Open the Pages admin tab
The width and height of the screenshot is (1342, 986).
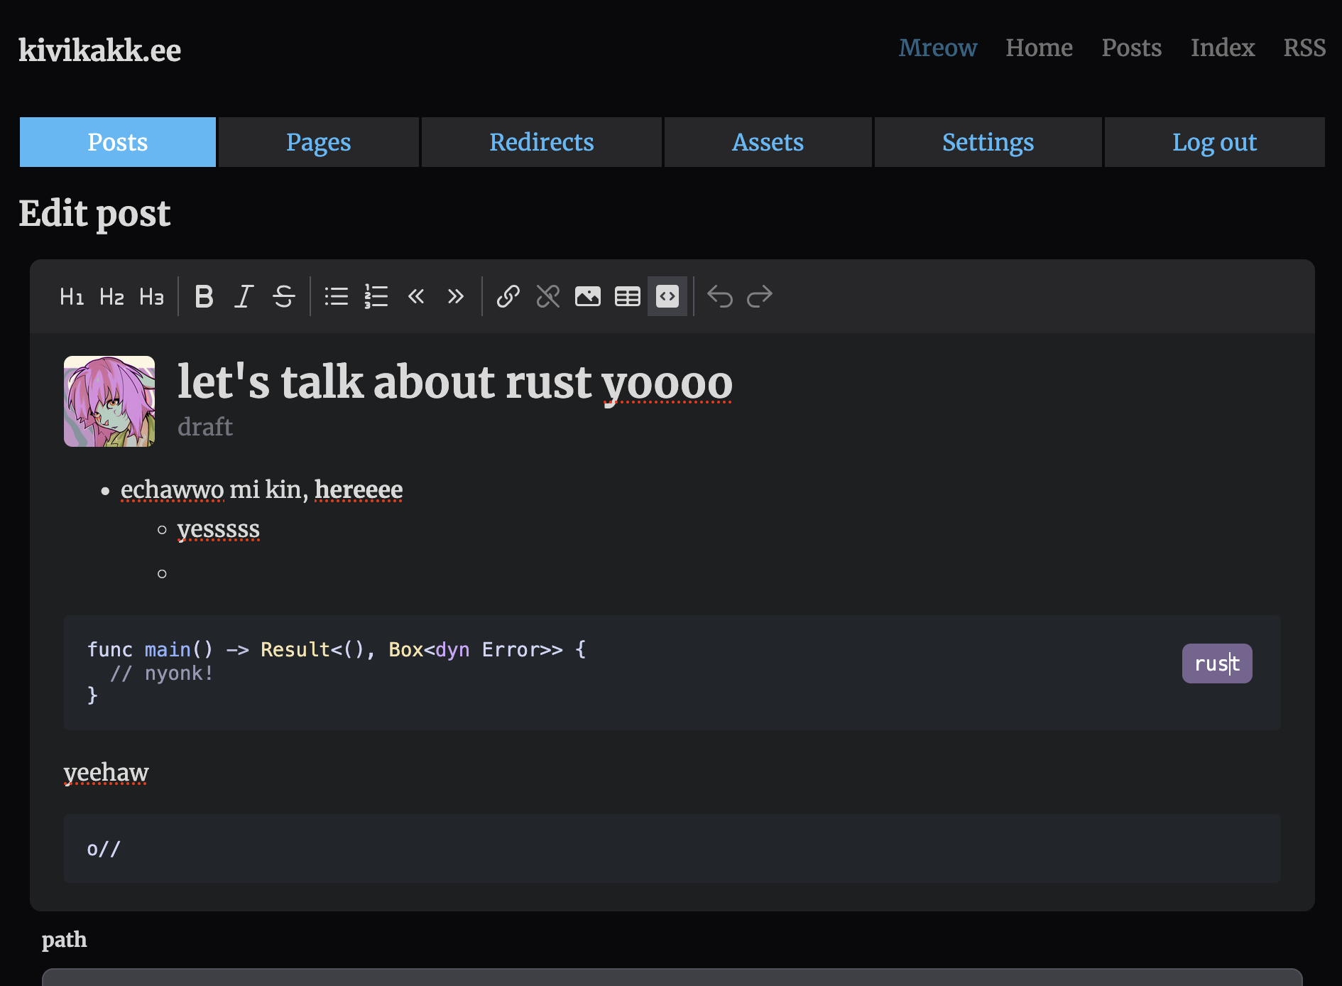click(x=318, y=142)
